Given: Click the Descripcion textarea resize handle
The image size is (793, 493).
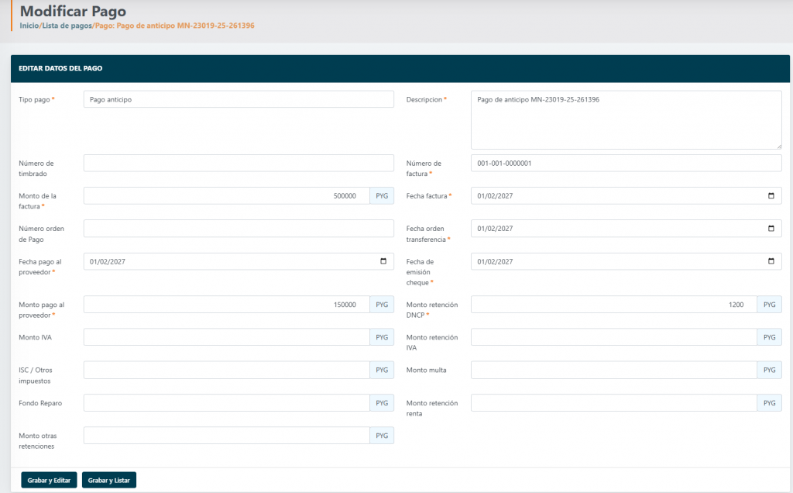Looking at the screenshot, I should [778, 147].
